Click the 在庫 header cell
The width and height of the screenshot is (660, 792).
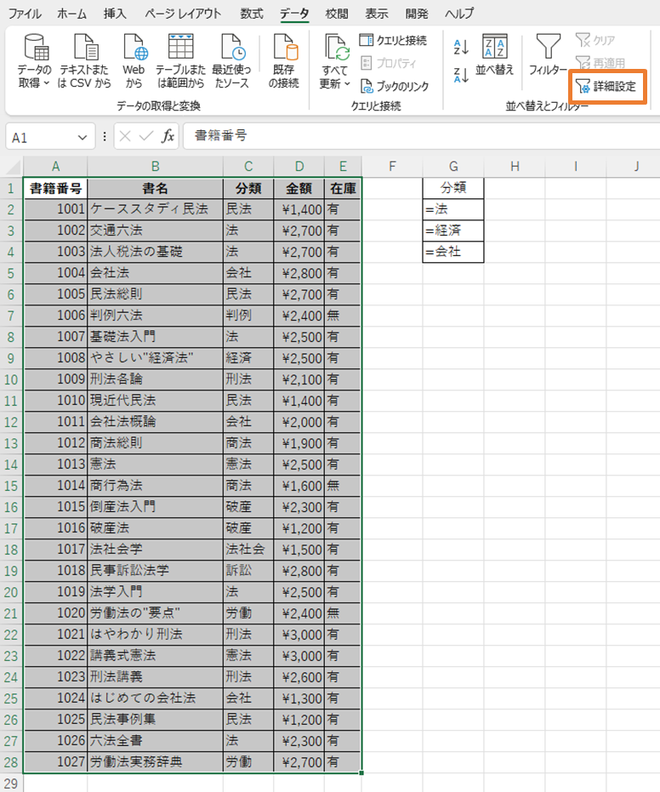[x=343, y=188]
